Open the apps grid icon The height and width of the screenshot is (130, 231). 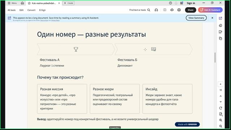[182, 3]
